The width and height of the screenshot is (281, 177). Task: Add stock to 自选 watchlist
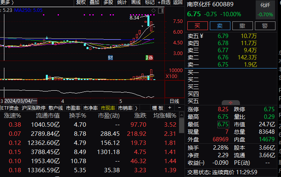click(164, 2)
